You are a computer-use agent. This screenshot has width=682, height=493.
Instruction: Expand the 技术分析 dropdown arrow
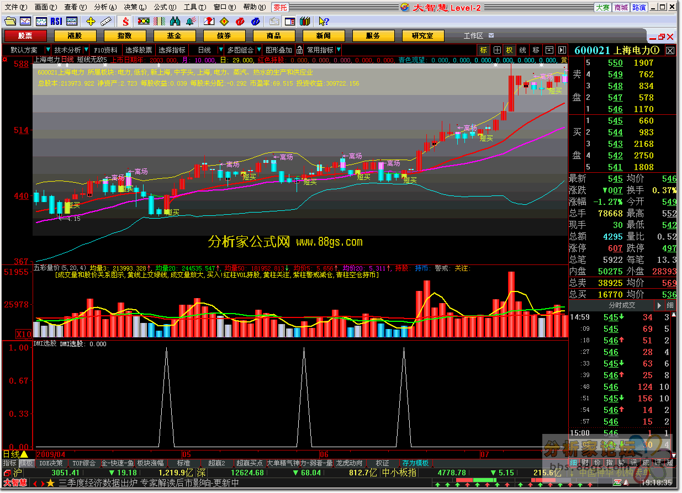pyautogui.click(x=87, y=50)
